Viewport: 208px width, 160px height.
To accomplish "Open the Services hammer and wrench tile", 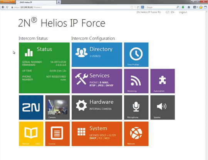I will click(x=97, y=81).
